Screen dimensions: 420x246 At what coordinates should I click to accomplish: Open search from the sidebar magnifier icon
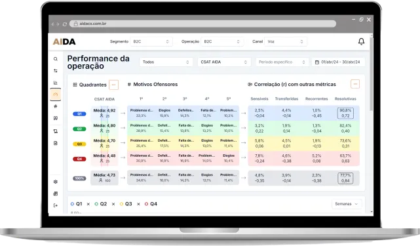tap(56, 59)
